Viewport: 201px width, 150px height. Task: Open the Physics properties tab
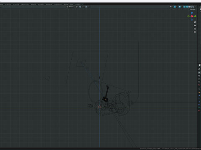pos(199,102)
